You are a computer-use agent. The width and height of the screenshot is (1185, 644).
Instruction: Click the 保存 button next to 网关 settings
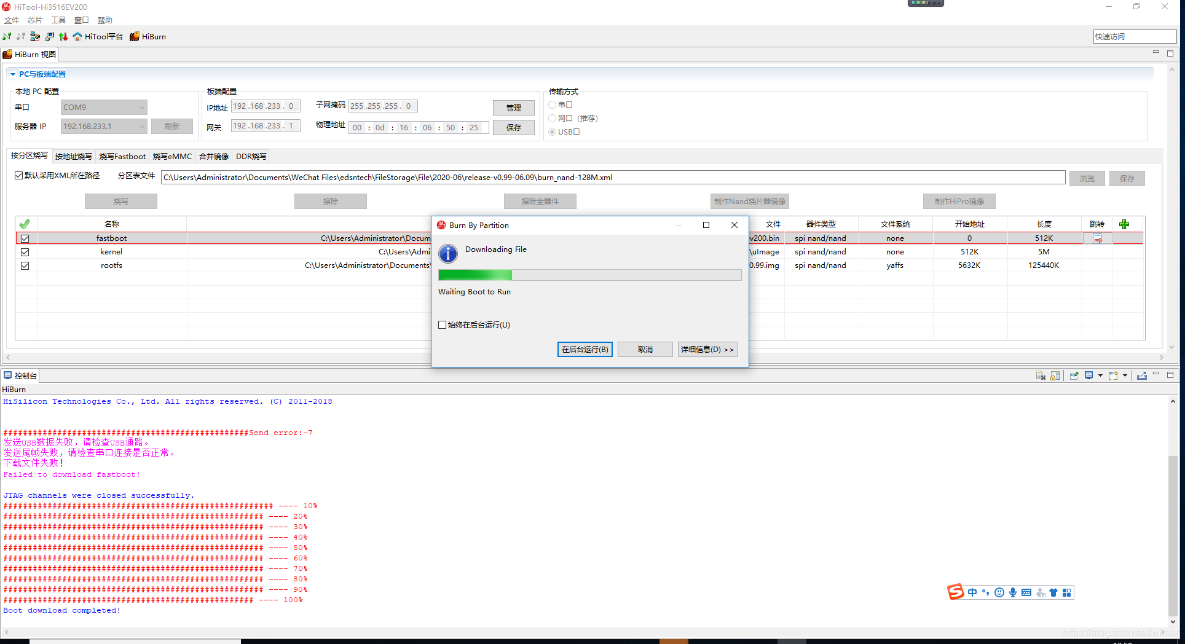514,127
